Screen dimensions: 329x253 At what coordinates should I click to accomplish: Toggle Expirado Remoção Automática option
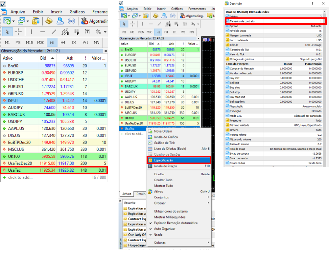(176, 223)
